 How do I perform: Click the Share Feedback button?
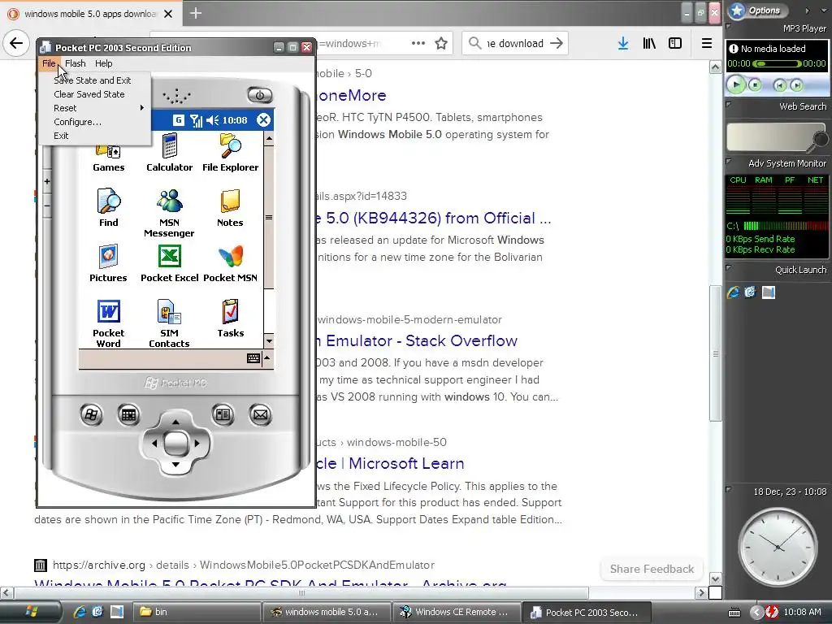coord(652,569)
